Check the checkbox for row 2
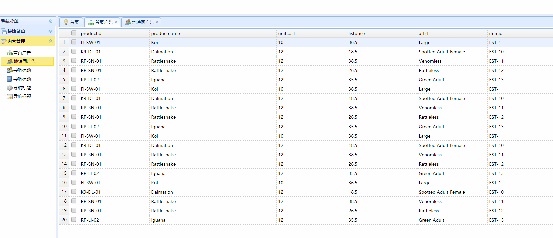Viewport: 553px width, 238px height. tap(74, 51)
